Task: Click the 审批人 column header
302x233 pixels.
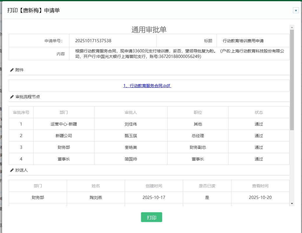Action: click(131, 112)
